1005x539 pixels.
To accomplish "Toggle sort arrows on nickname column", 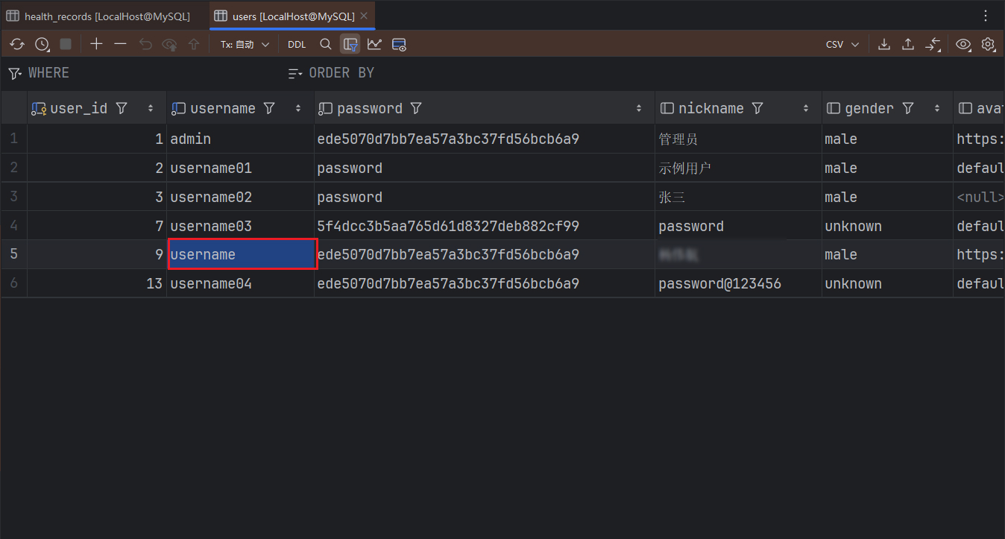I will pos(806,108).
